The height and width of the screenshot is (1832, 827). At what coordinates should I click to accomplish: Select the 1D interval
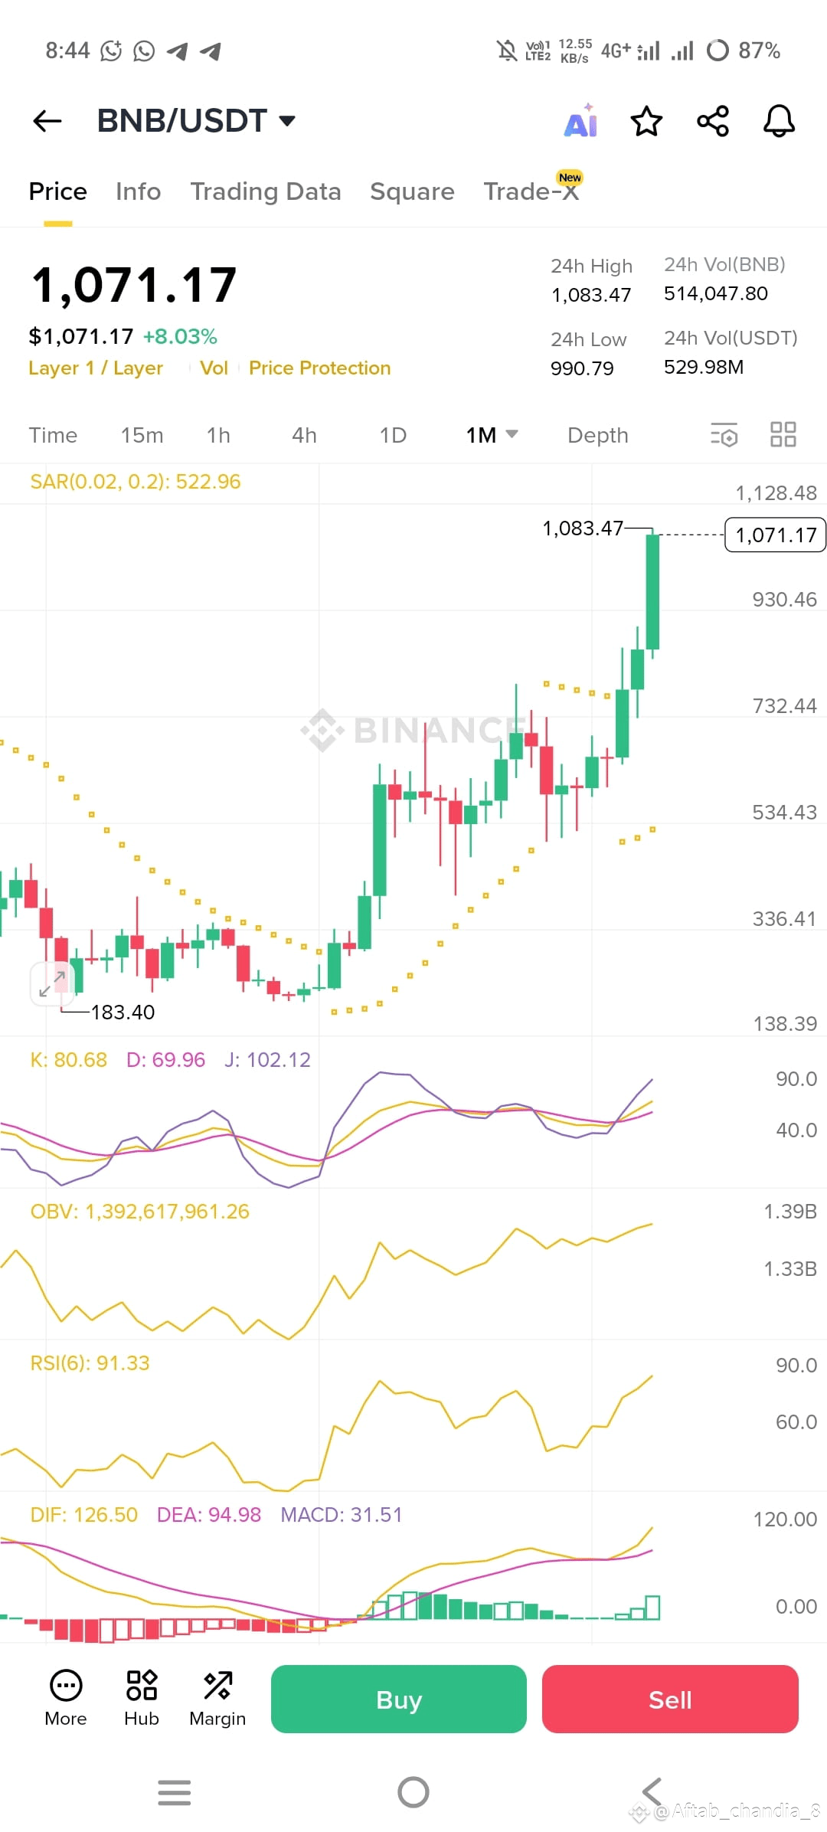393,435
